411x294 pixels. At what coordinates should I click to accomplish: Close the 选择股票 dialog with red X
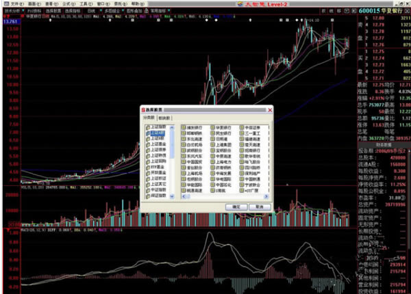(270, 110)
